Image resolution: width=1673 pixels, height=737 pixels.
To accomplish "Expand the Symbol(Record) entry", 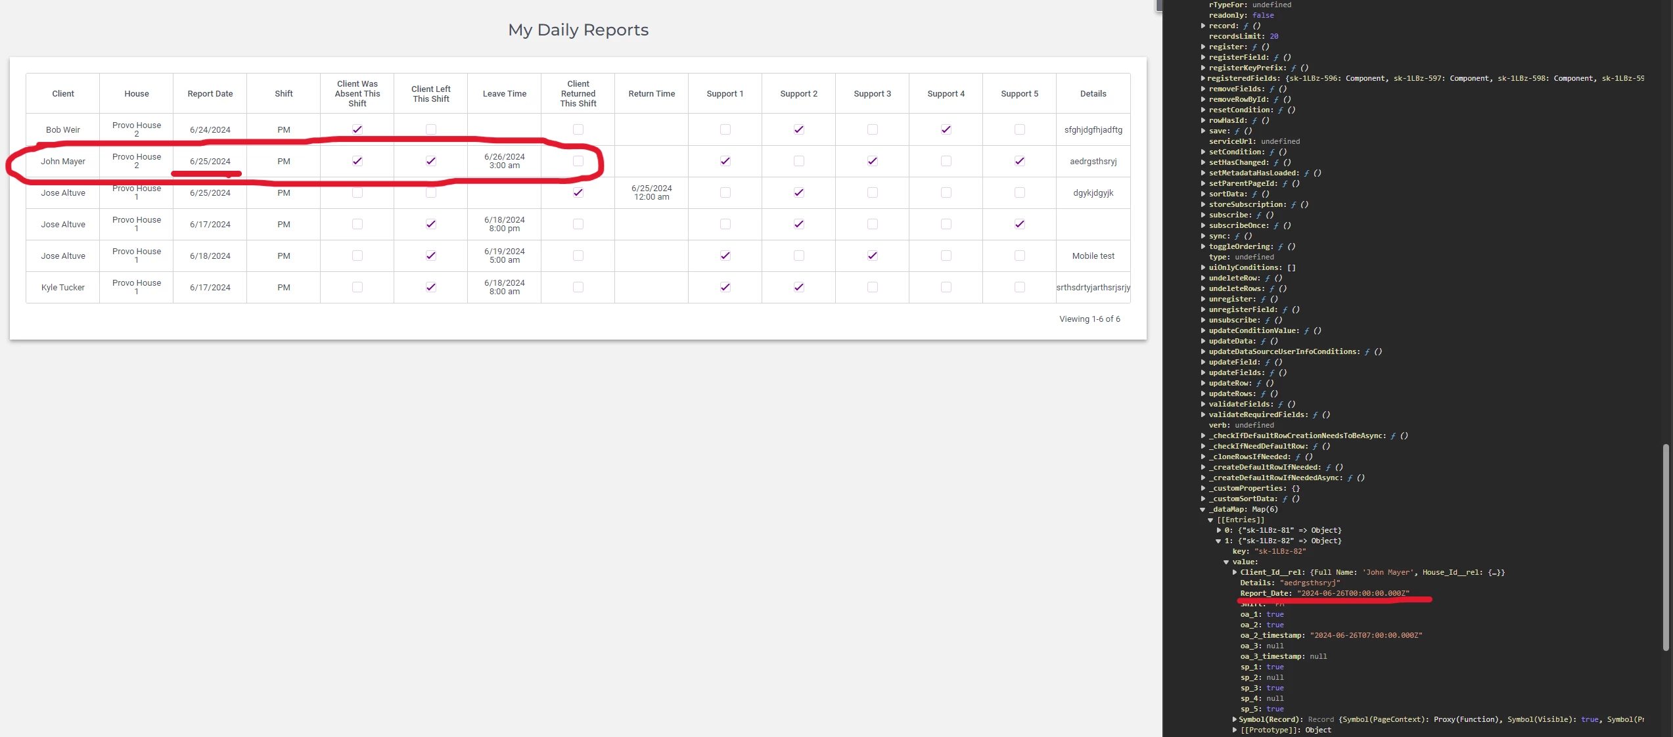I will point(1234,719).
